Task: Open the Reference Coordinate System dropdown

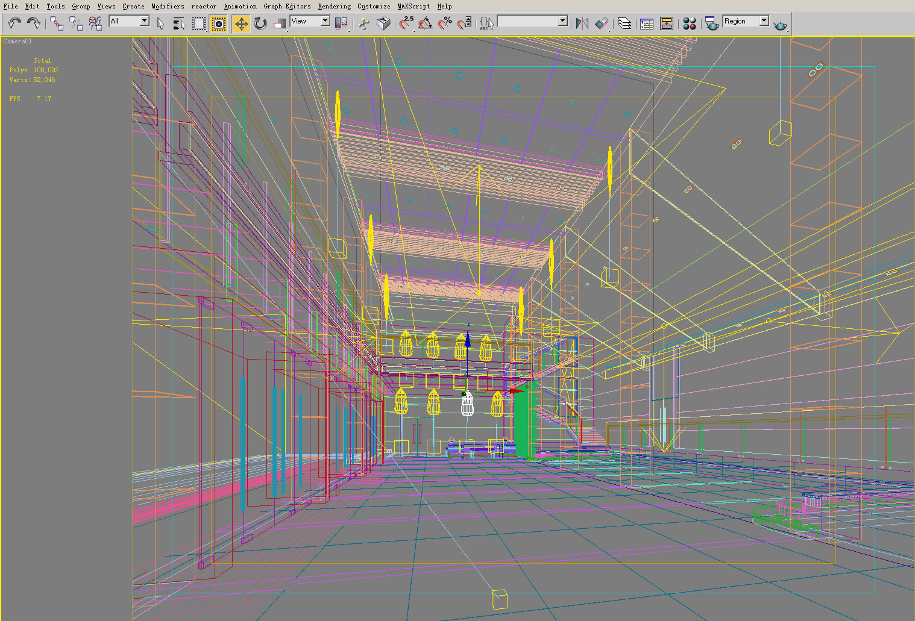Action: (x=309, y=20)
